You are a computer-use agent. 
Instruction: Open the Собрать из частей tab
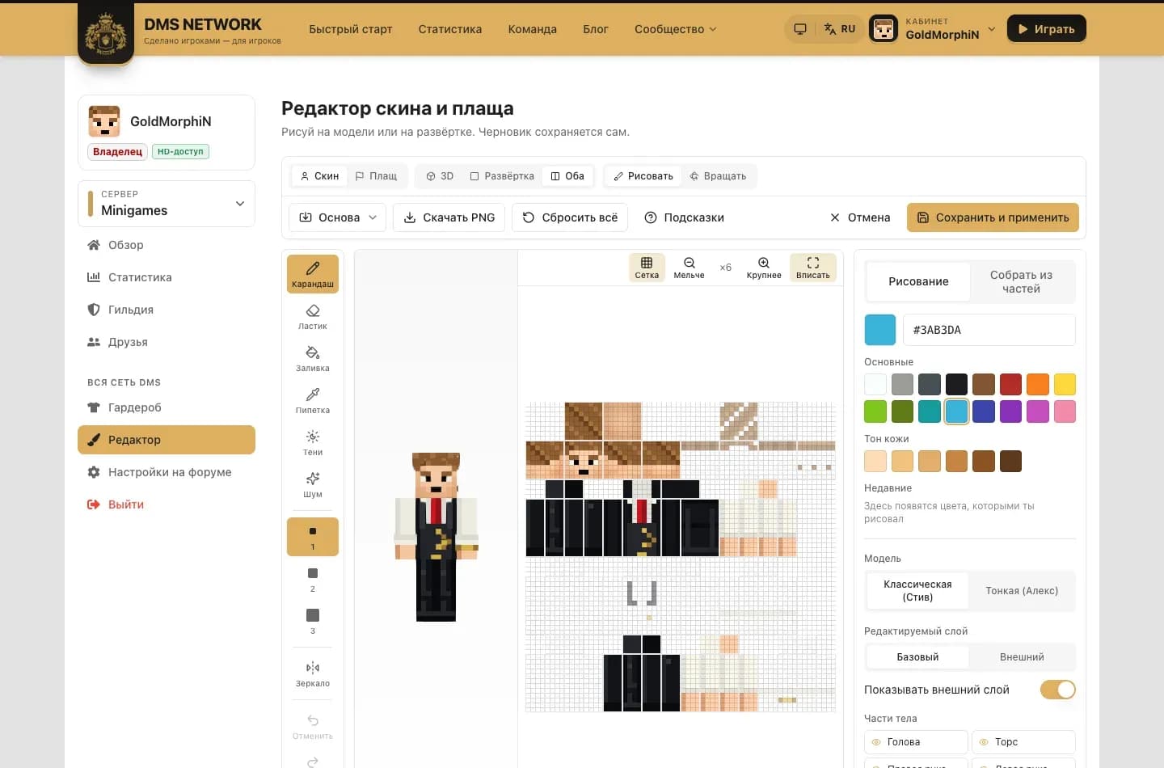(x=1022, y=282)
